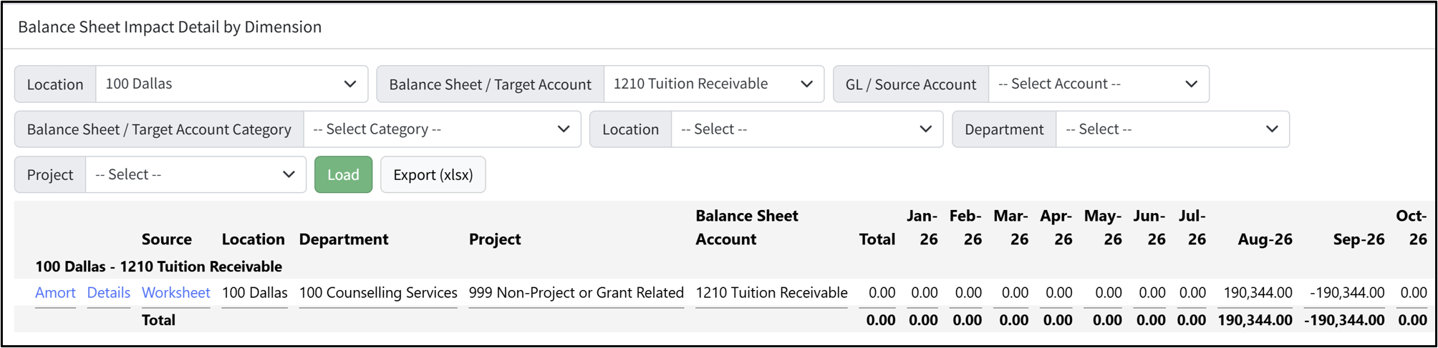Expand the Department filter dropdown

[1172, 129]
